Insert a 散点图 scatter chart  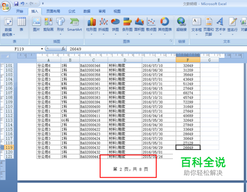coord(151,26)
